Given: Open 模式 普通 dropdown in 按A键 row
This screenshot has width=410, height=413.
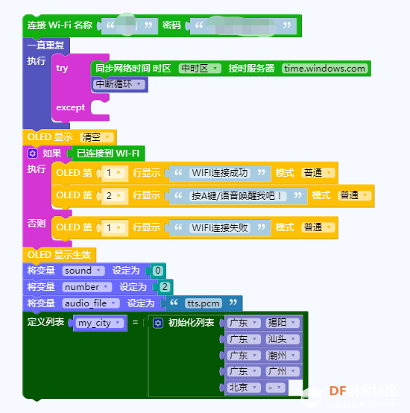Looking at the screenshot, I should coord(354,195).
